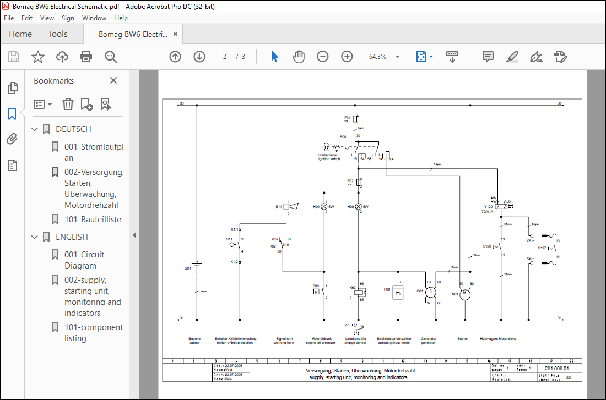
Task: Collapse the ENGLISH bookmark group
Action: [x=35, y=237]
